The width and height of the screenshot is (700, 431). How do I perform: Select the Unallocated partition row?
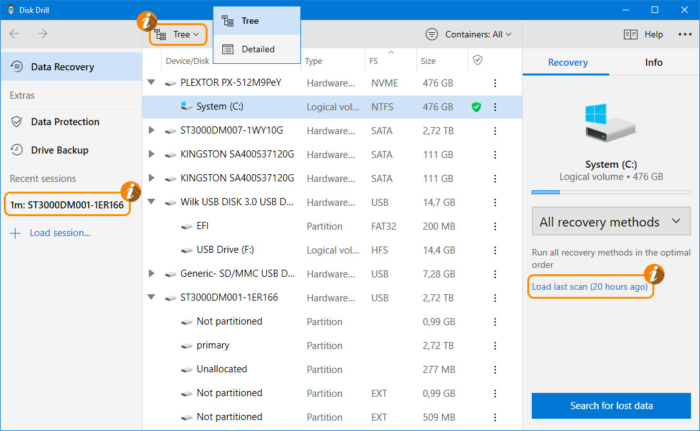(332, 369)
